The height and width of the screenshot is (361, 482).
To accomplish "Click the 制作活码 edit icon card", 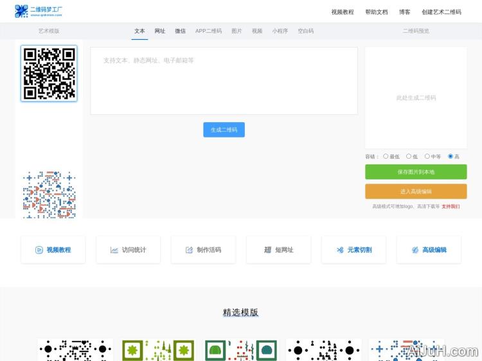I will point(203,250).
